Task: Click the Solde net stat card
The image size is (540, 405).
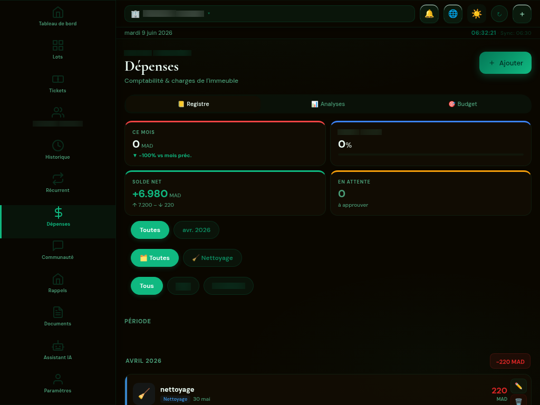Action: click(225, 193)
